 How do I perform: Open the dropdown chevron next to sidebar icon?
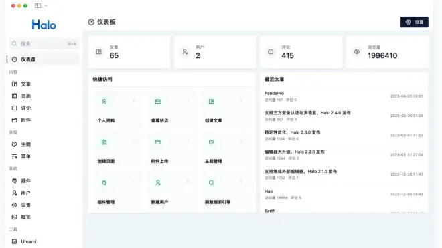[46, 5]
